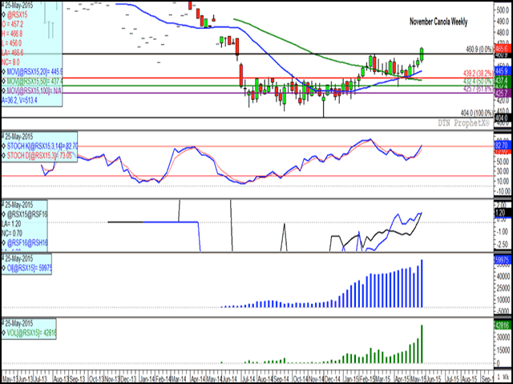Click the diamond beside STOCH K legend entry
This screenshot has width=513, height=384.
click(x=3, y=146)
